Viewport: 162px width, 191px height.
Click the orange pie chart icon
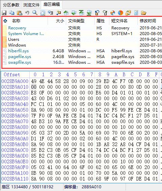tap(120, 13)
